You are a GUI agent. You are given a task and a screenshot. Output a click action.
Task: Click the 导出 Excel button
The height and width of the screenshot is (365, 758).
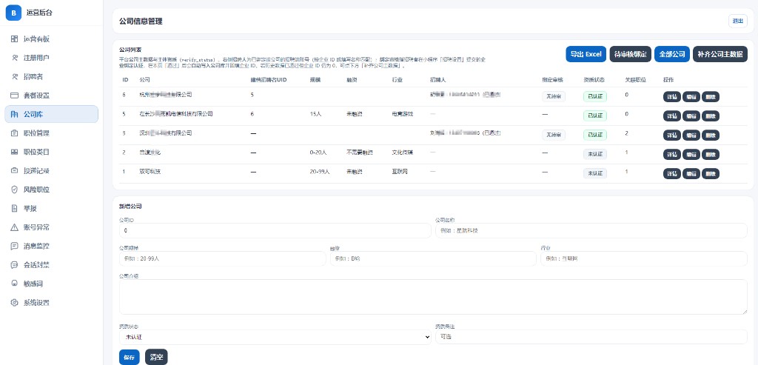tap(586, 54)
